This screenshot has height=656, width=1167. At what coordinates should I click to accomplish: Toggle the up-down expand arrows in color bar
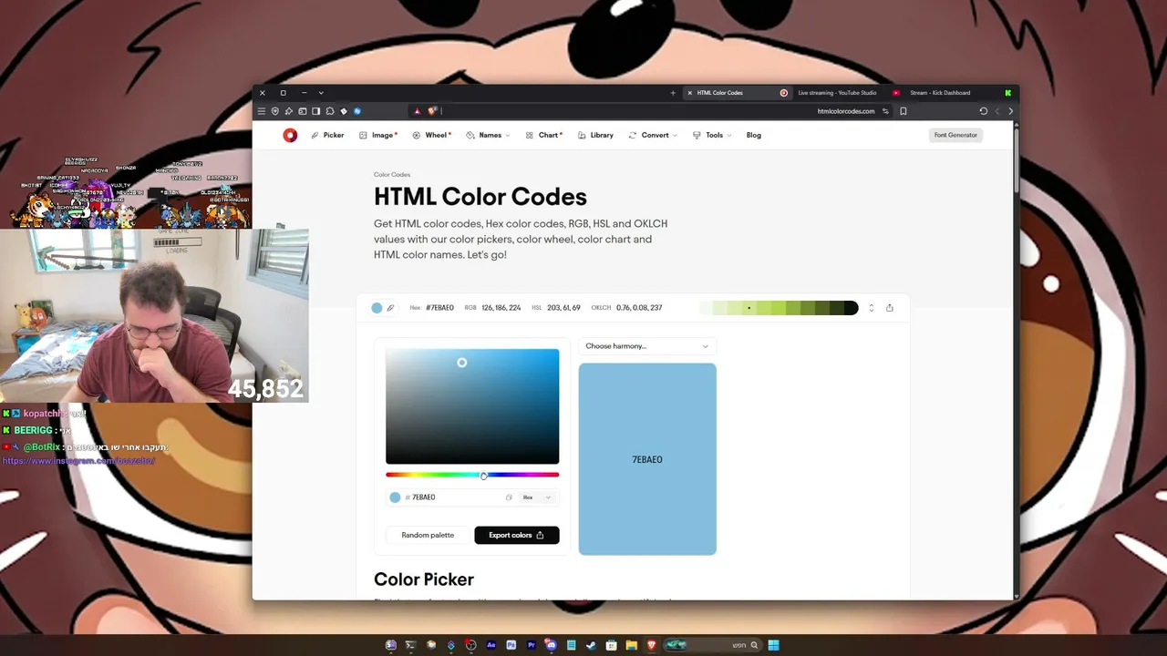(x=871, y=308)
